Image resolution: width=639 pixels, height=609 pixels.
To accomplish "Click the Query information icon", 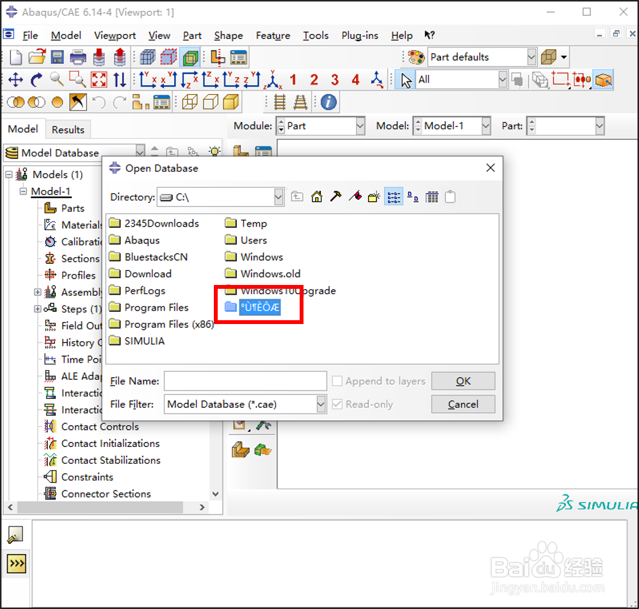I will click(328, 102).
